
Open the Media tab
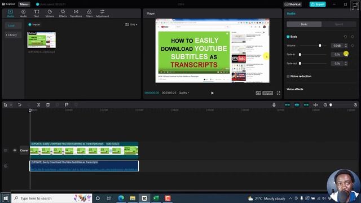click(x=10, y=14)
